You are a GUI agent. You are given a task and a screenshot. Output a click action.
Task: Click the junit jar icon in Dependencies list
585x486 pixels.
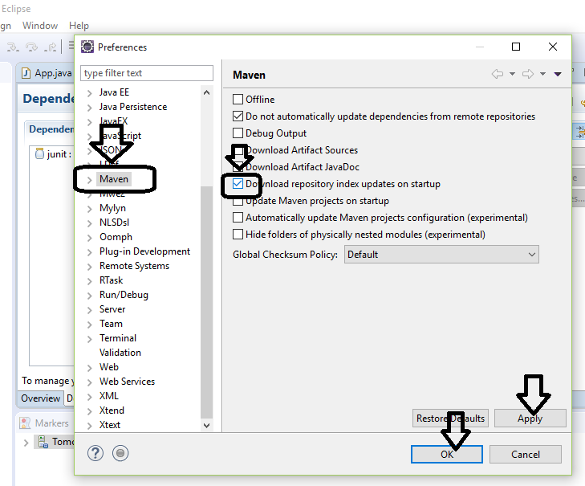[39, 153]
